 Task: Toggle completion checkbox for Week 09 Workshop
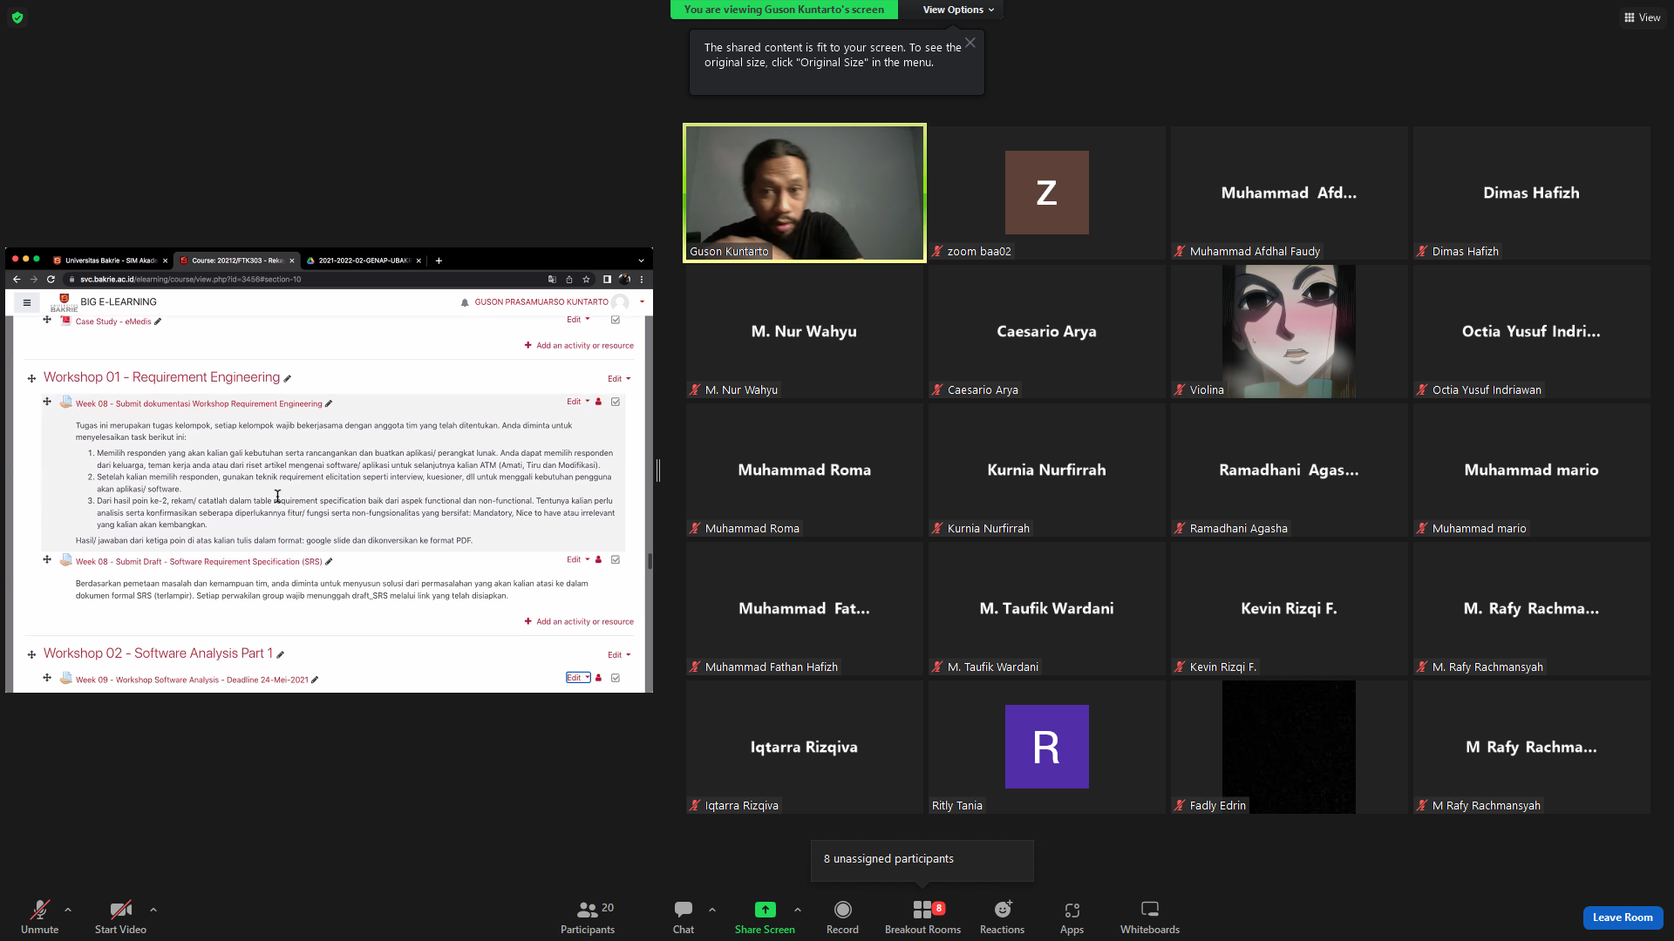pyautogui.click(x=616, y=678)
